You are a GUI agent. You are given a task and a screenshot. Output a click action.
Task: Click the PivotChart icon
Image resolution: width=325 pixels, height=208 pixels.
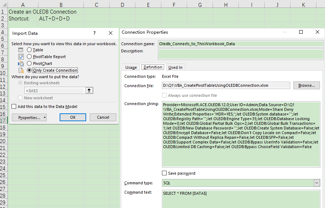coord(20,63)
